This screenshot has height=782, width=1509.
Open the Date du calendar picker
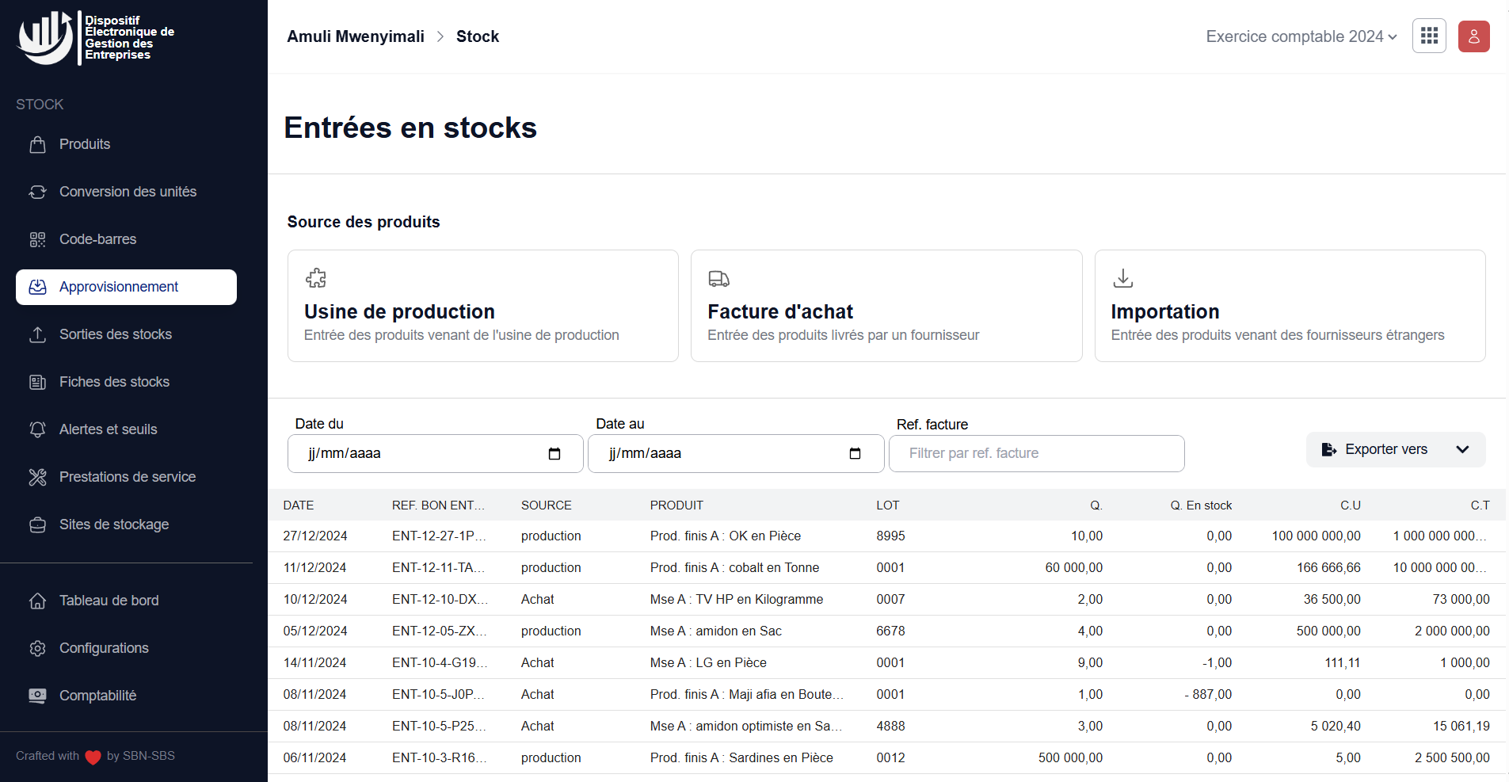pos(554,453)
